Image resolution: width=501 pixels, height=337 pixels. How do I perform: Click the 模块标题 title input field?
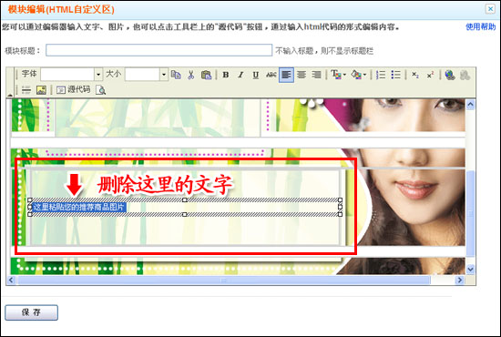click(x=158, y=50)
